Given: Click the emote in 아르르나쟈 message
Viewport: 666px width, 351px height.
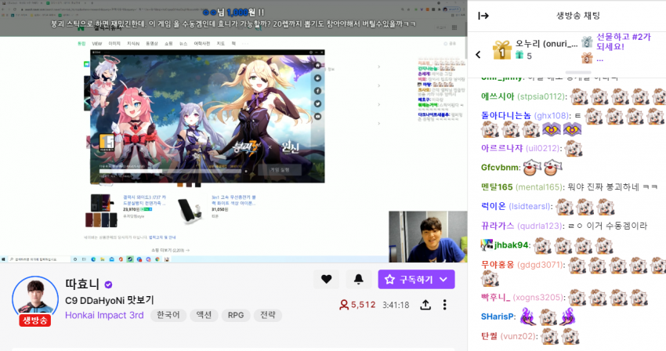Looking at the screenshot, I should pyautogui.click(x=574, y=148).
